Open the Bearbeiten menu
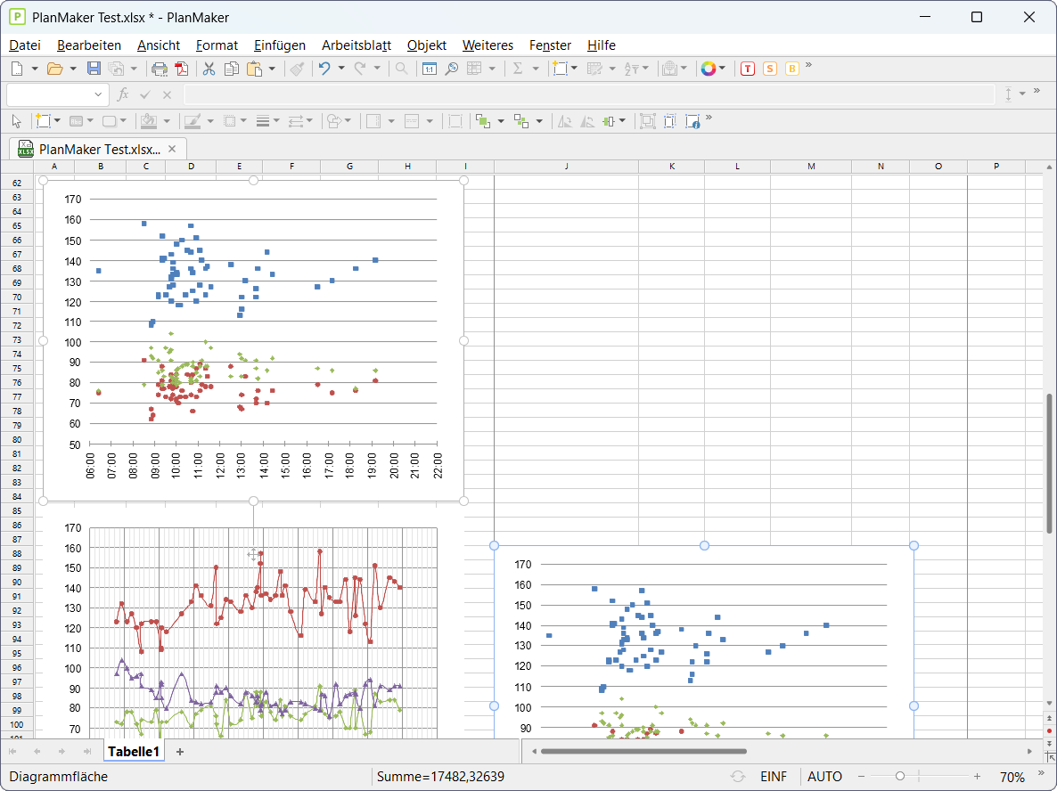Viewport: 1057px width, 791px height. [x=89, y=45]
